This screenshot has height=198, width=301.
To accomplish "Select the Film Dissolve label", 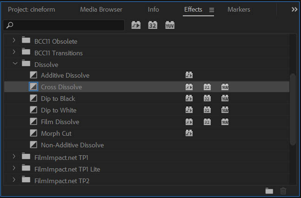I will point(60,122).
